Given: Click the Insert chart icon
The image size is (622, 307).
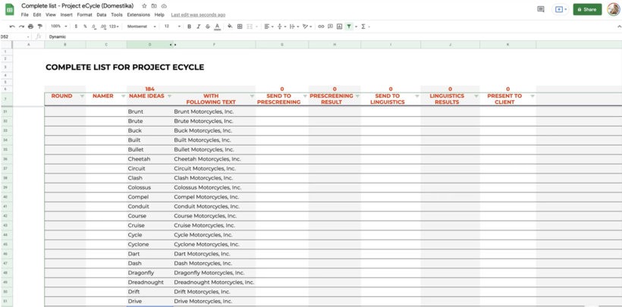Looking at the screenshot, I should (339, 27).
